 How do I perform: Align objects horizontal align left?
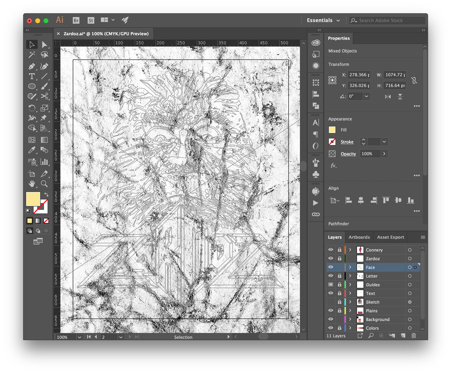click(x=349, y=200)
